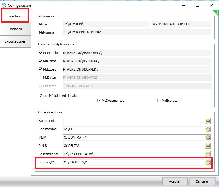Click the Delt@ path field C:\DELTA\
219x187 pixels.
[134, 146]
